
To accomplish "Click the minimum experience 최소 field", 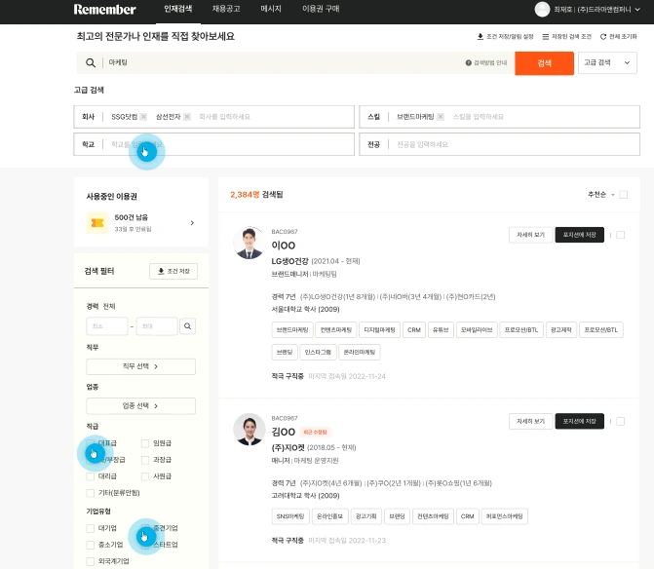I will click(x=107, y=326).
